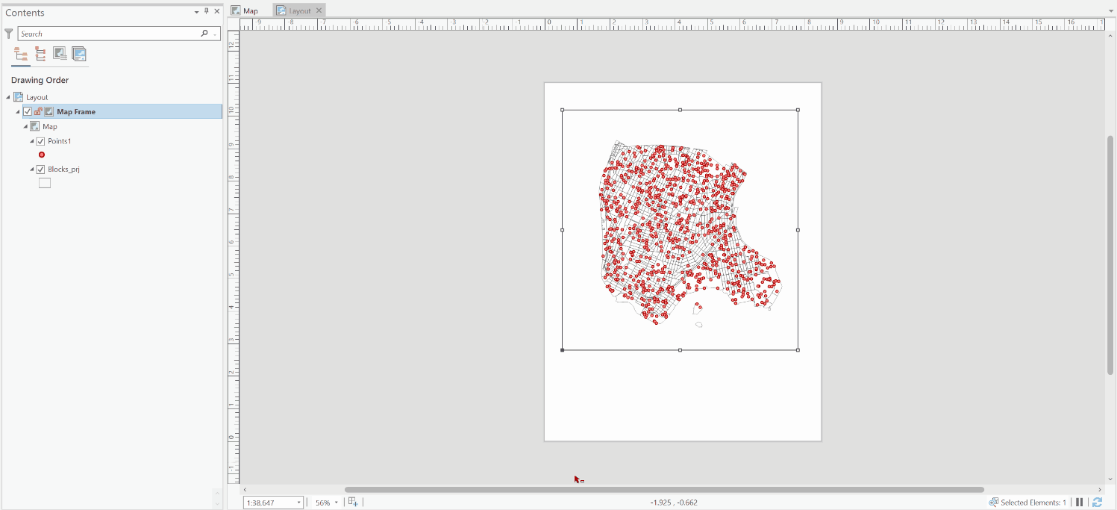Select the List By Drawing Order icon

20,54
